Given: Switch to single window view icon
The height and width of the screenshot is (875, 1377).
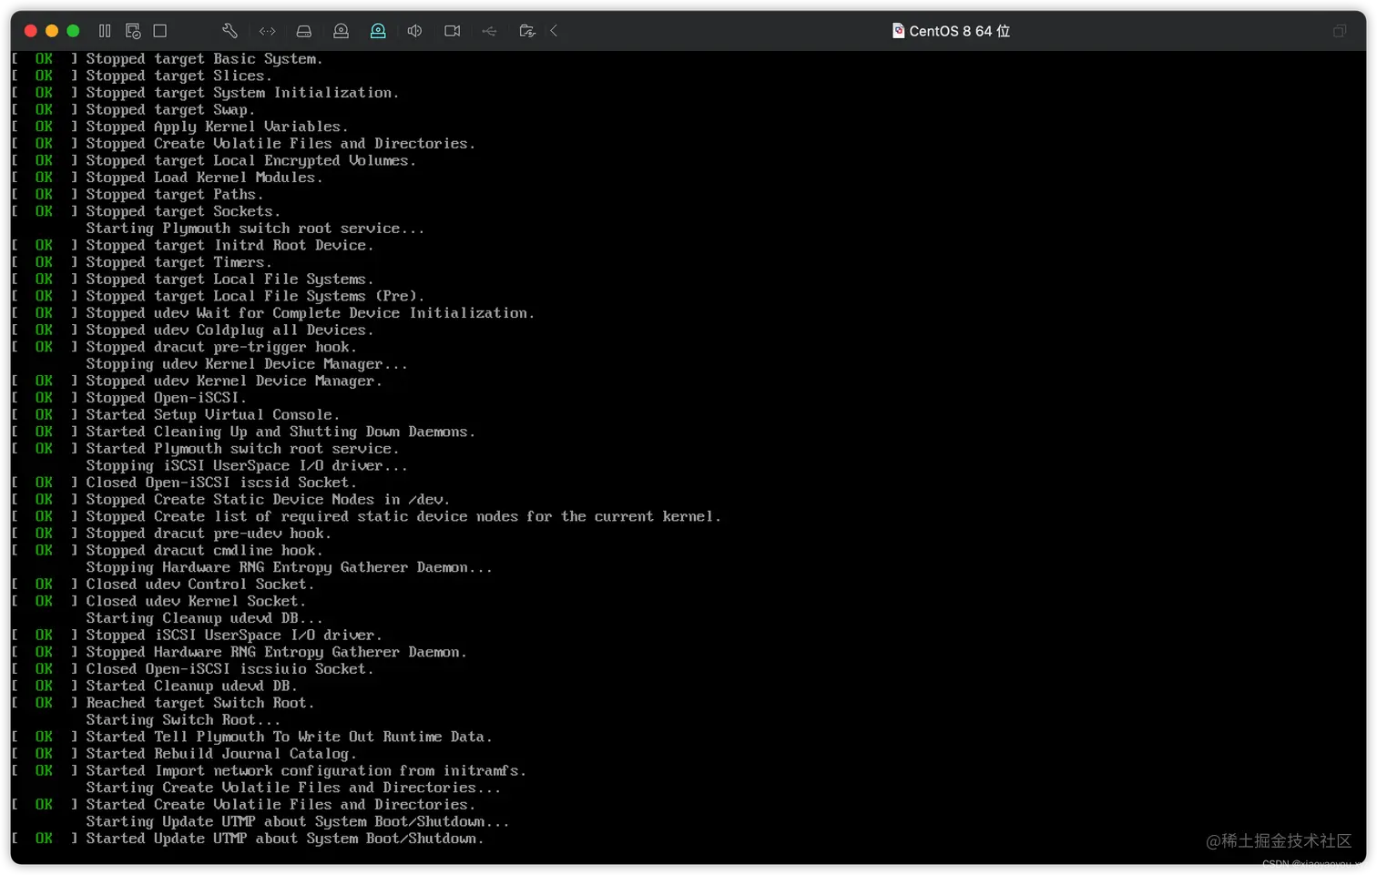Looking at the screenshot, I should pyautogui.click(x=160, y=31).
